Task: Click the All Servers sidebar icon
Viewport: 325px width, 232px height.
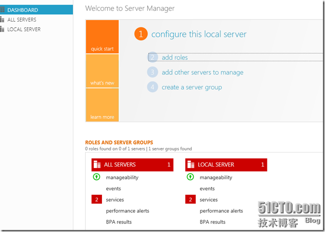Action: click(3, 20)
